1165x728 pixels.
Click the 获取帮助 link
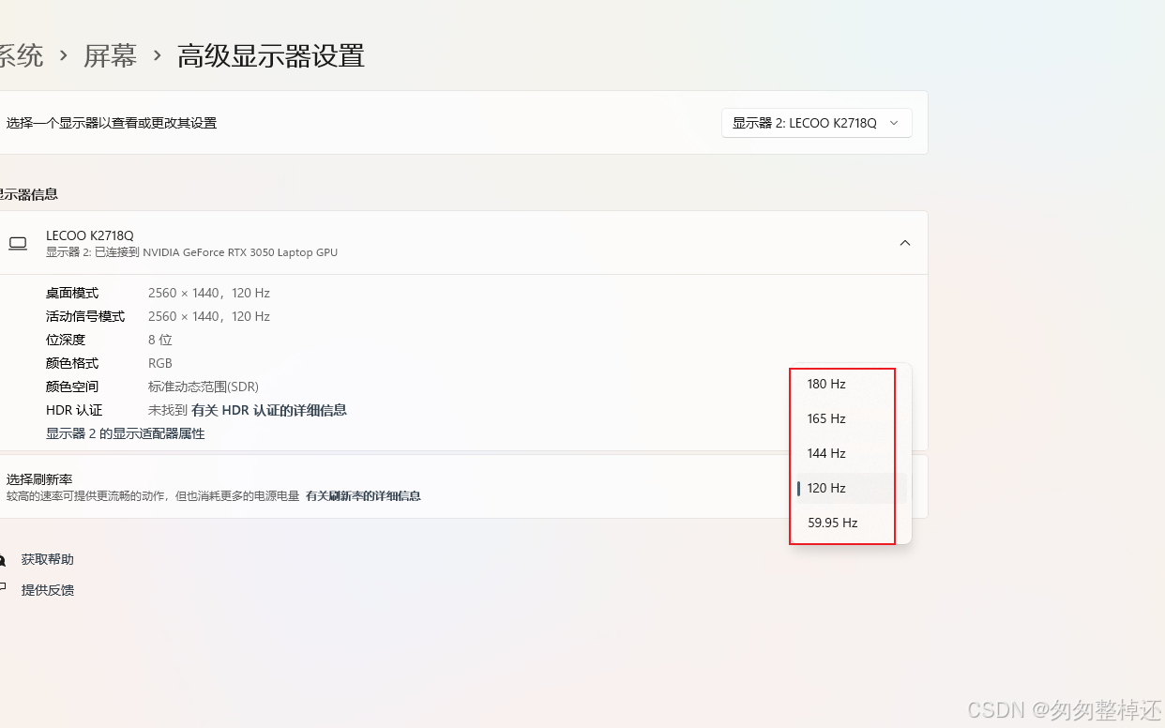click(x=48, y=559)
